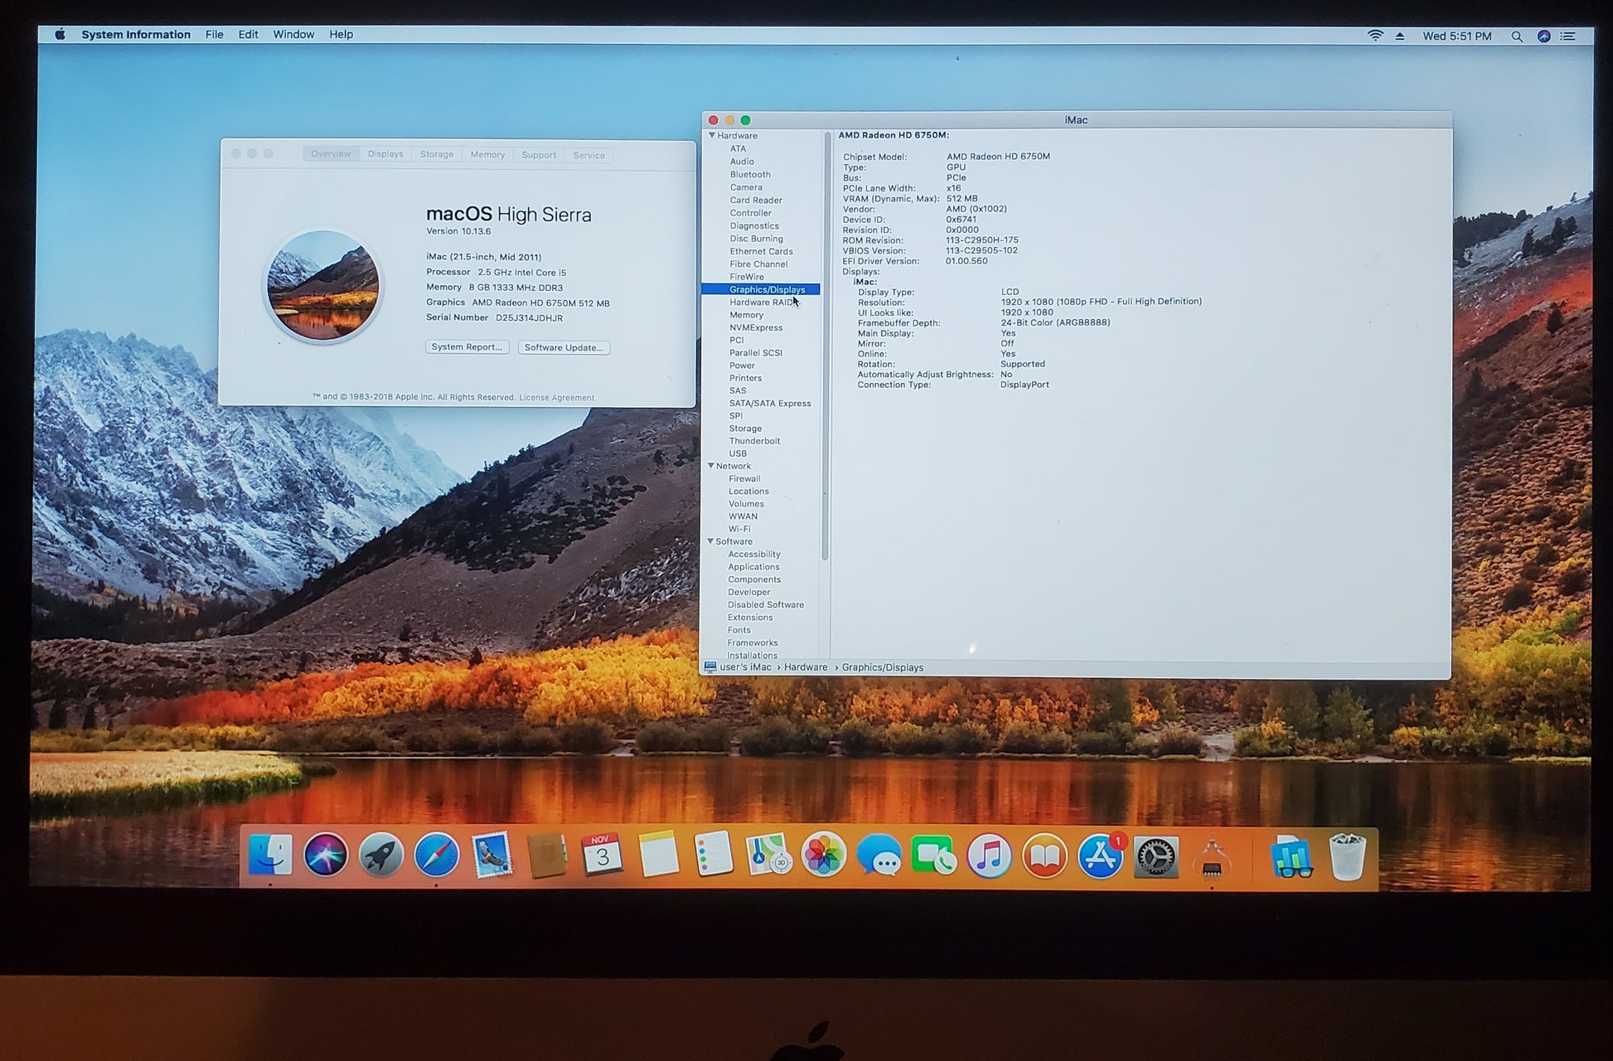1613x1061 pixels.
Task: Open the Apple menu
Action: click(60, 35)
